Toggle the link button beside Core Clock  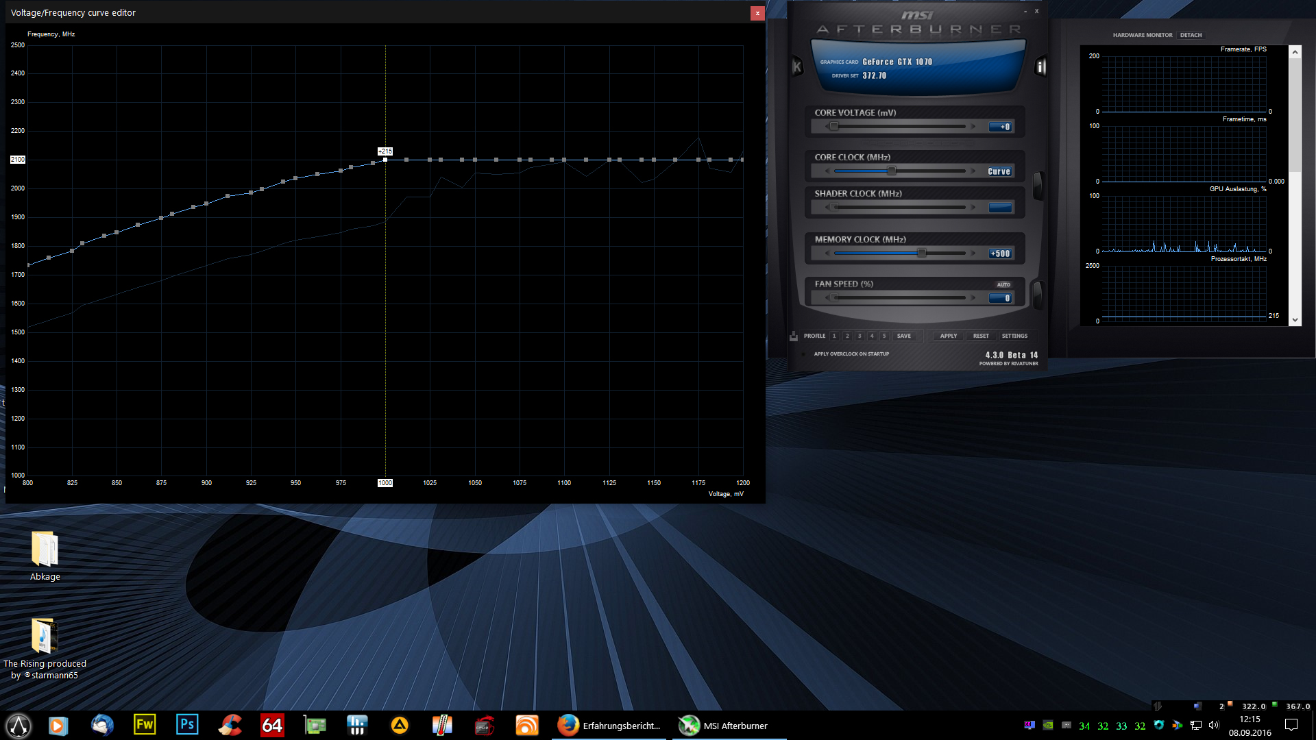click(1038, 185)
